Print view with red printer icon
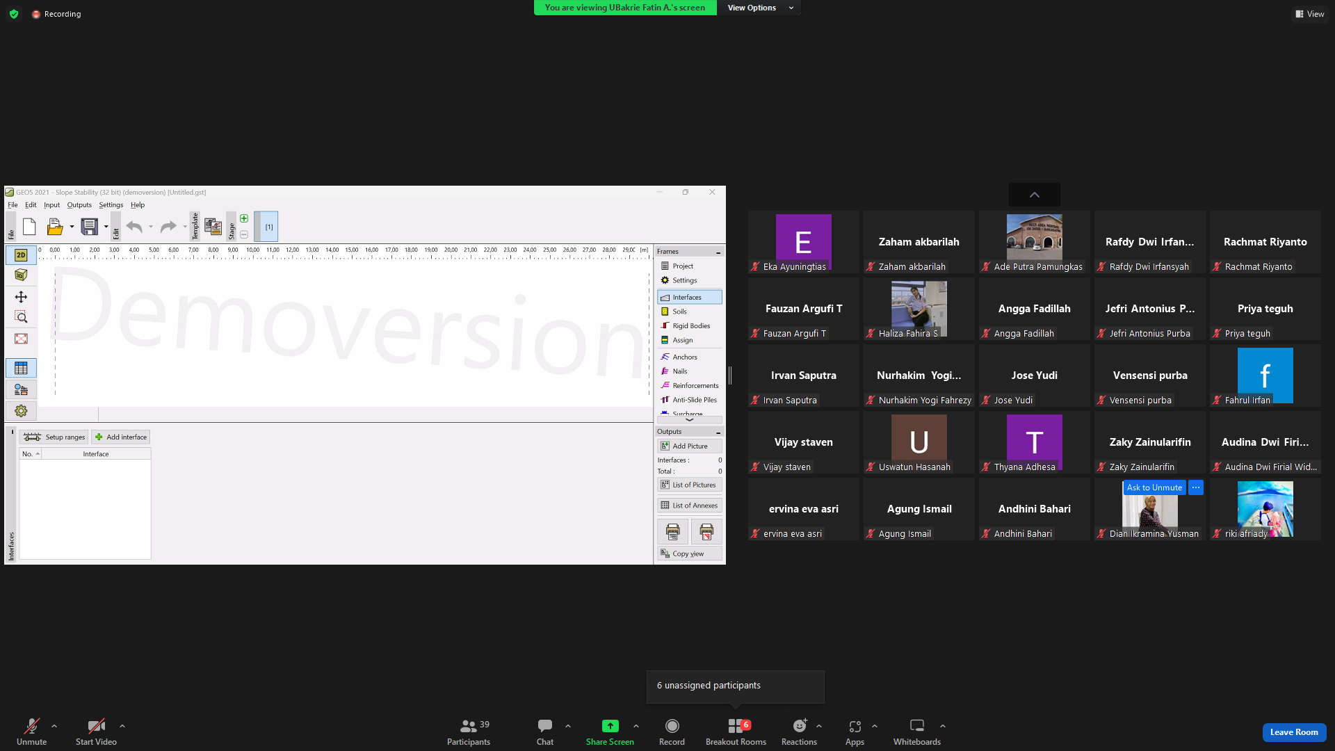 (706, 532)
